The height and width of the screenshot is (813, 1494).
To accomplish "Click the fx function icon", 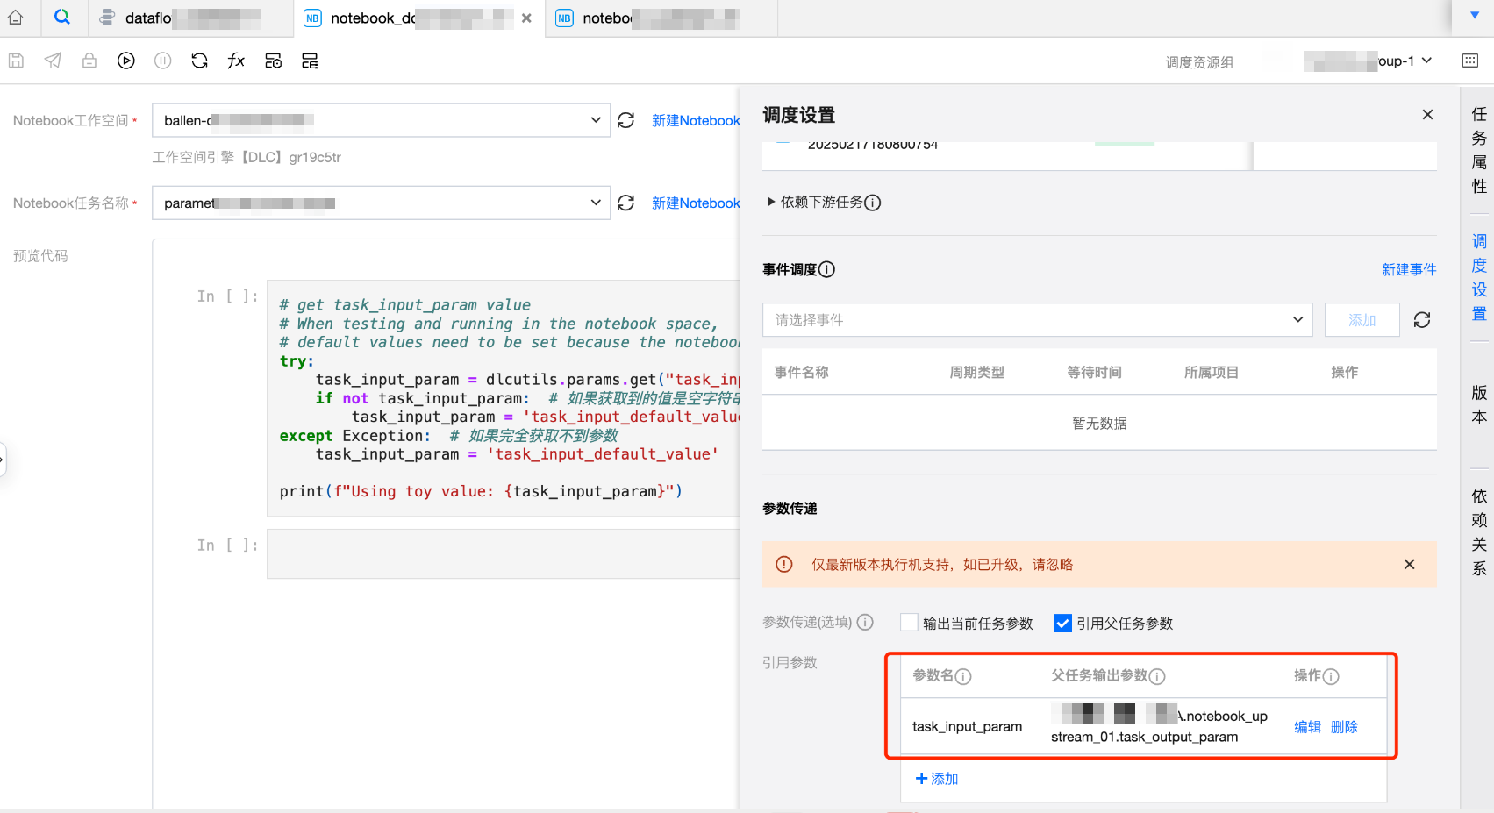I will coord(236,61).
